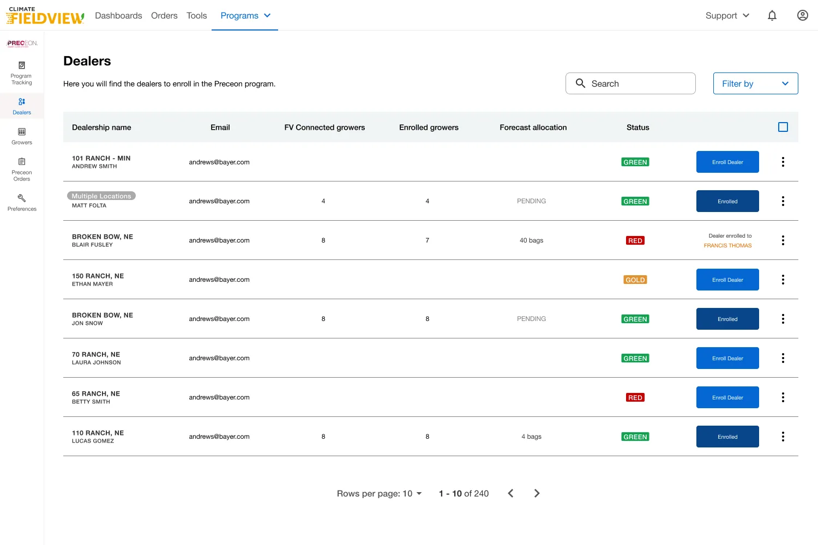Open more options for Blair Fusley row
The image size is (818, 545).
tap(783, 240)
